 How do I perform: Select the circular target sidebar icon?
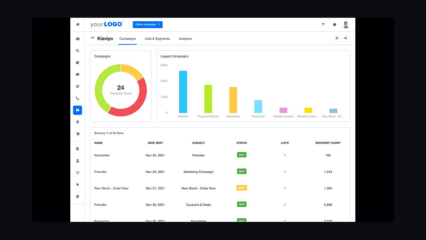(x=77, y=86)
